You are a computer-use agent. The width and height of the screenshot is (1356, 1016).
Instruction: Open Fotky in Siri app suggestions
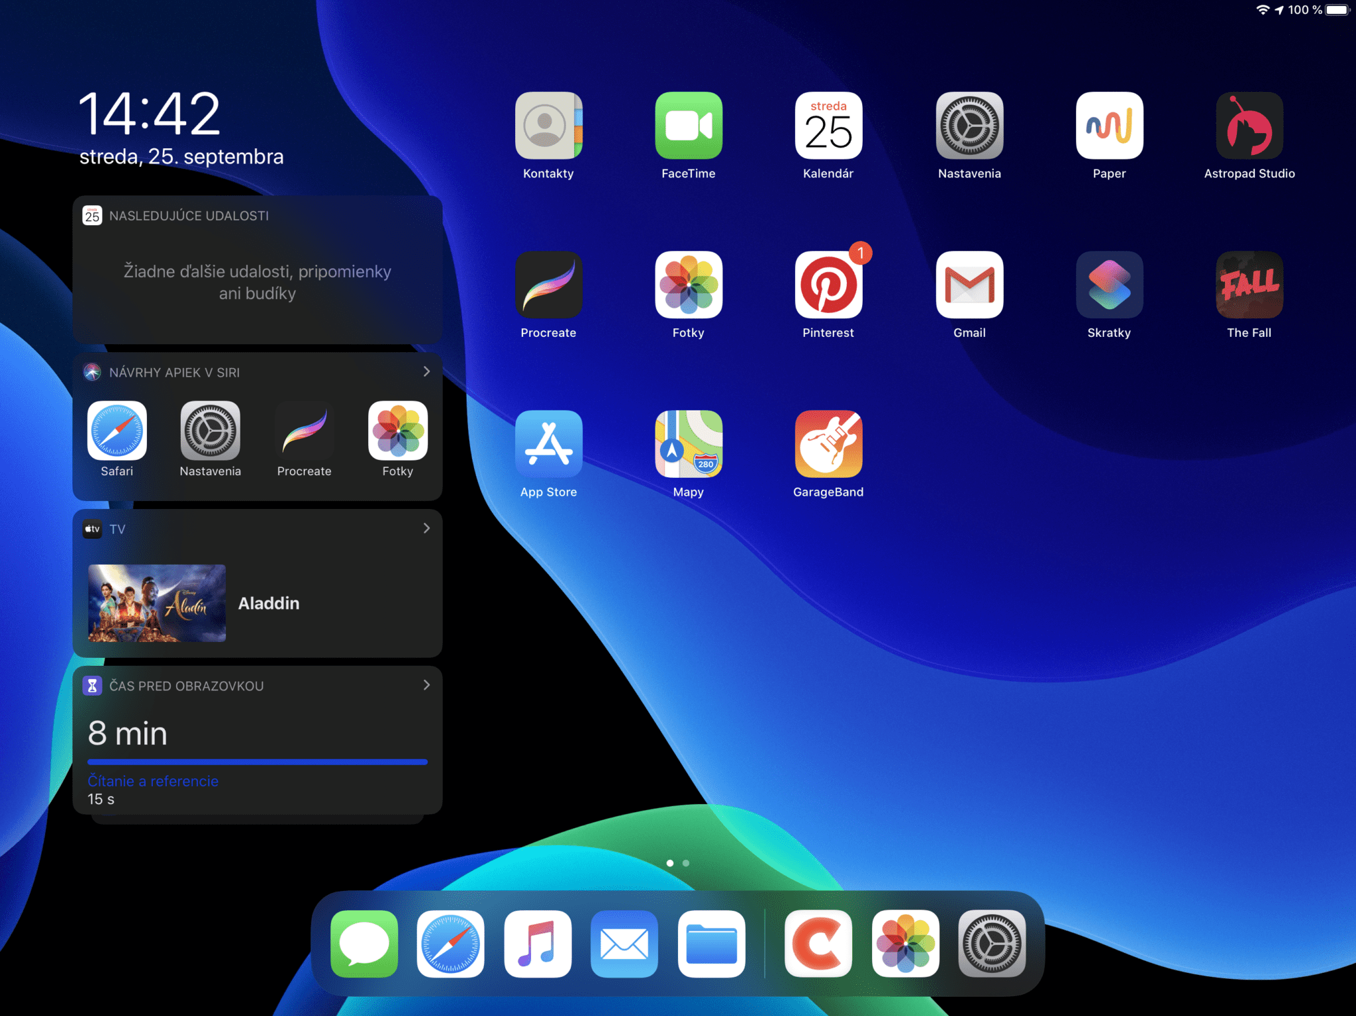398,430
